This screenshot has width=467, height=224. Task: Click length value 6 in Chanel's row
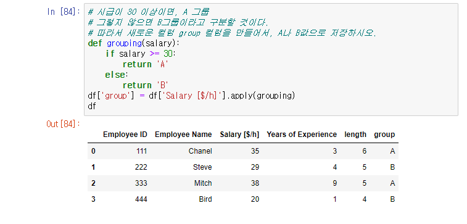click(364, 151)
